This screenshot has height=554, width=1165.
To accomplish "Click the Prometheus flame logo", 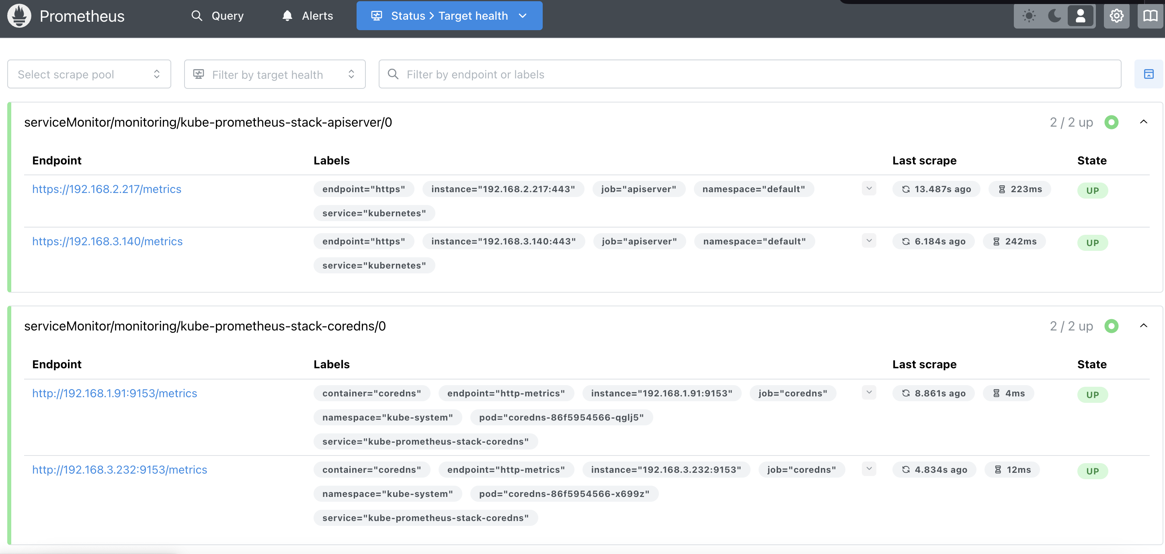I will pyautogui.click(x=19, y=16).
